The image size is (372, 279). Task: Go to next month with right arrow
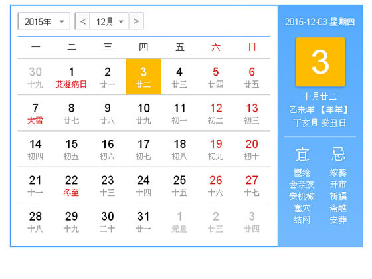click(x=136, y=21)
